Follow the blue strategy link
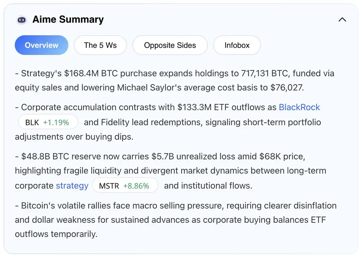The height and width of the screenshot is (258, 362). coord(72,186)
